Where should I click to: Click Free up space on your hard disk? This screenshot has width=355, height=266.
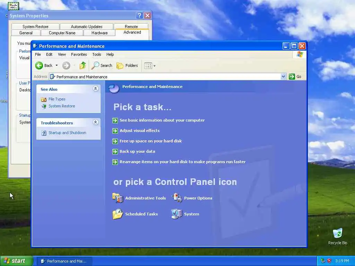click(x=150, y=141)
